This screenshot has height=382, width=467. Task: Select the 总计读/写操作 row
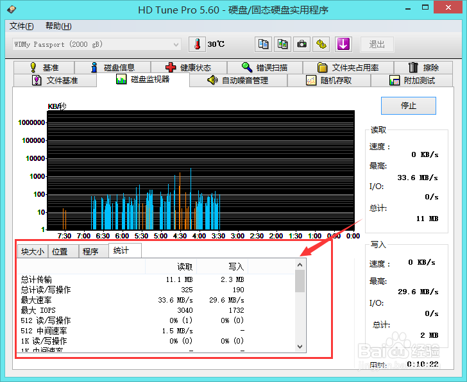[155, 290]
